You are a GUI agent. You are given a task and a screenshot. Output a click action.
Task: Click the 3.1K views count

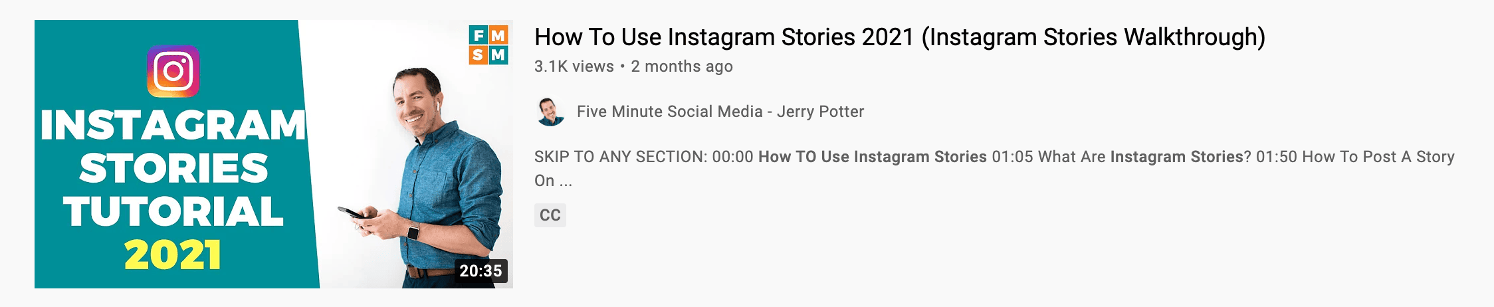(x=574, y=66)
